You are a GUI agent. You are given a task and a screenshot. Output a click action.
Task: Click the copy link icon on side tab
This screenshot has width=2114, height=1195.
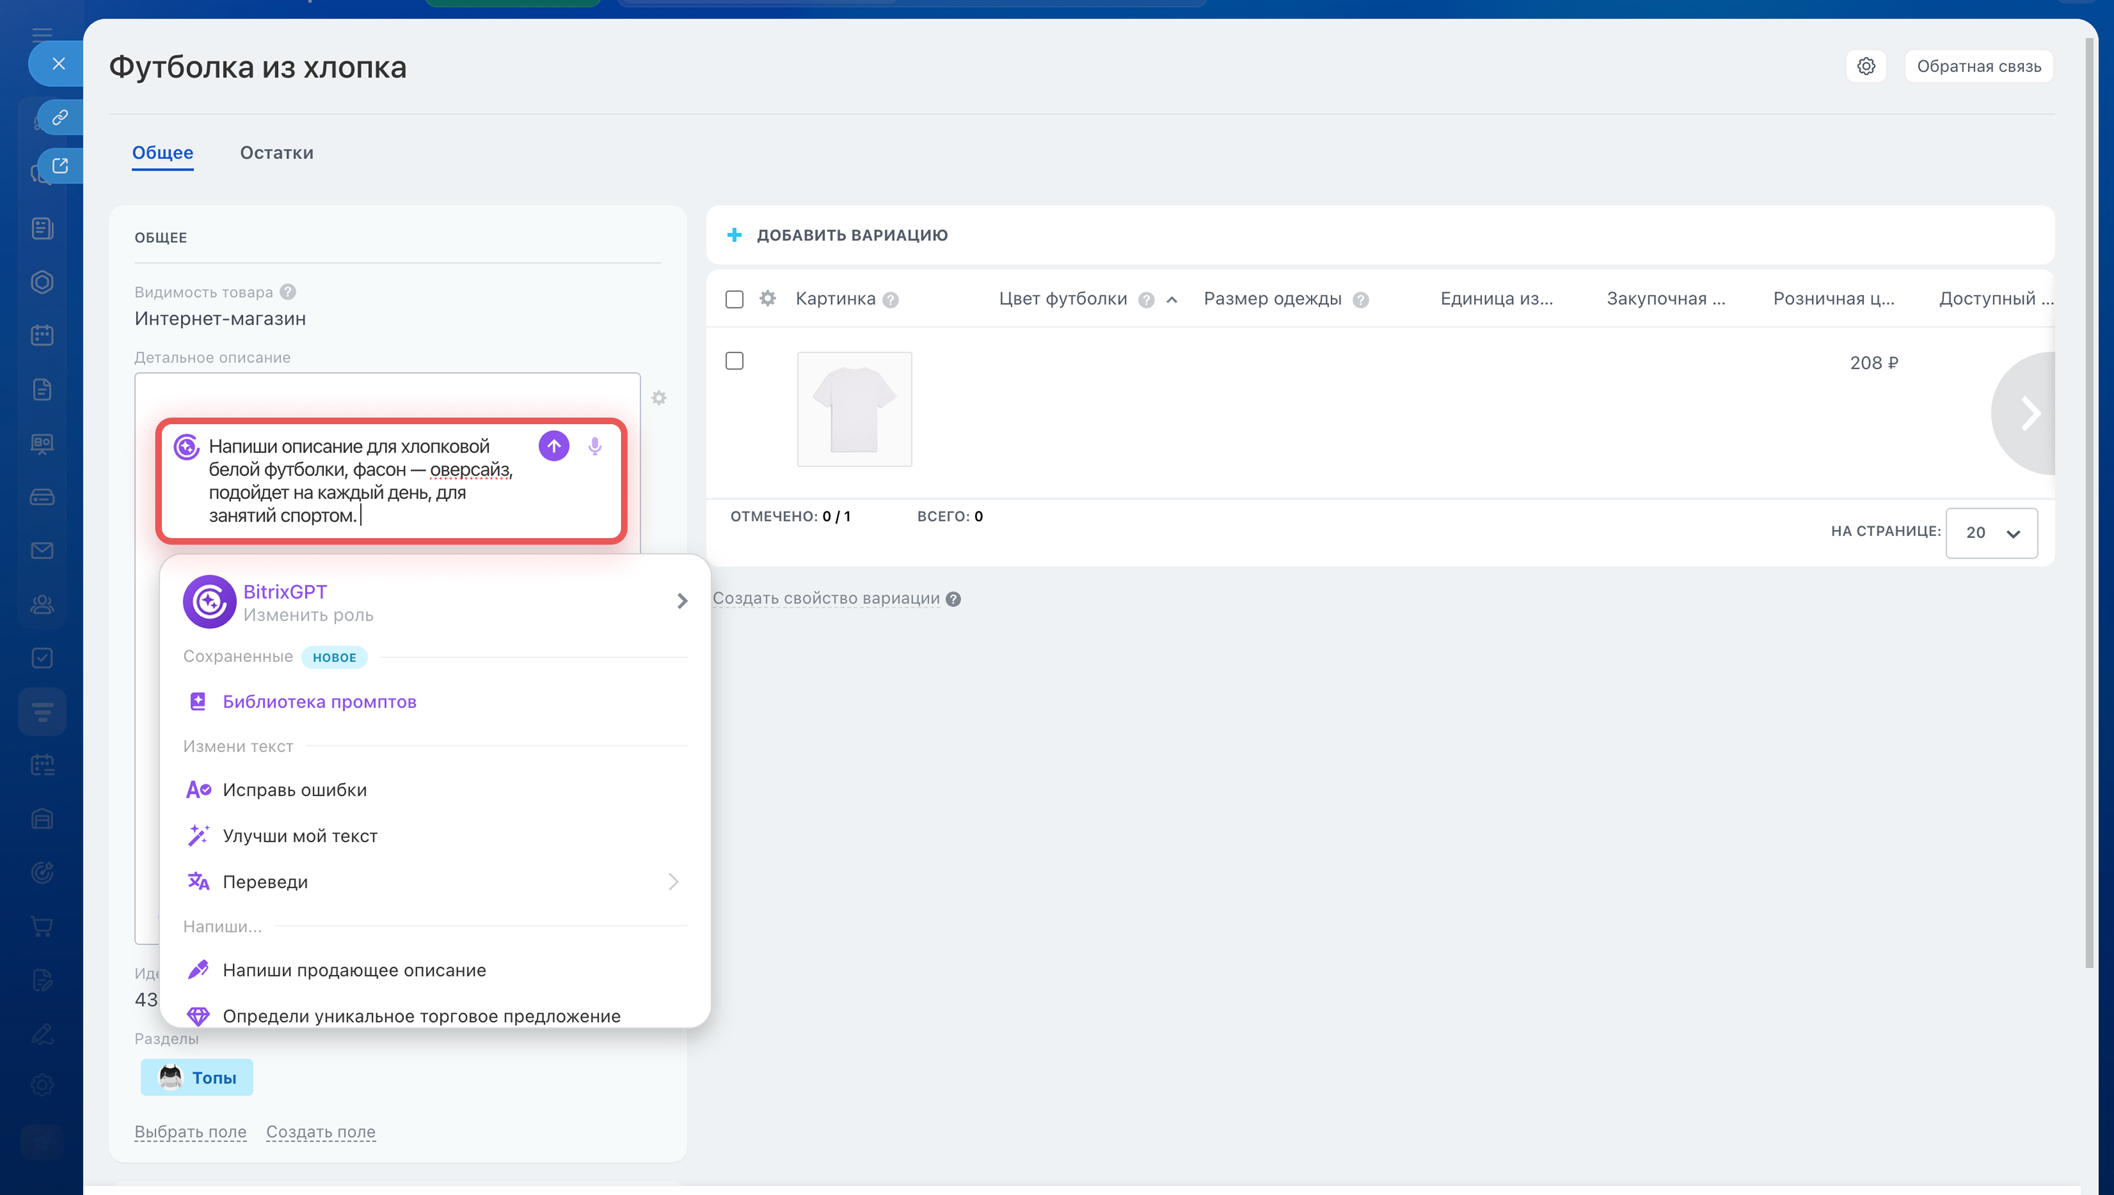pyautogui.click(x=60, y=117)
